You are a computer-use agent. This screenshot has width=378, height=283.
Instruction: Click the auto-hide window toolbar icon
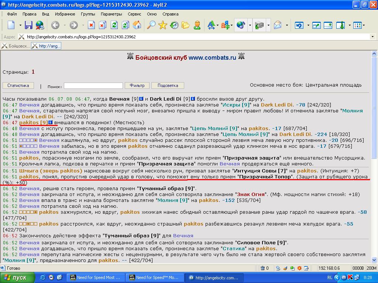pyautogui.click(x=328, y=25)
